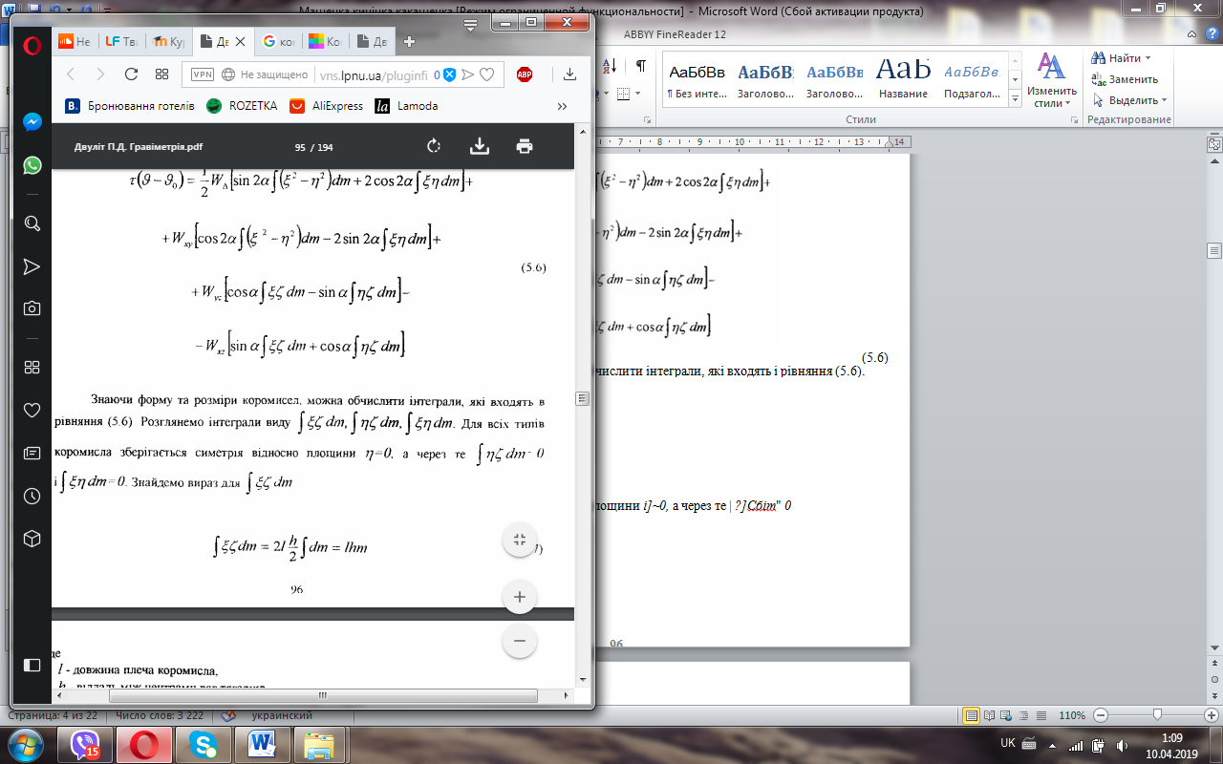Toggle the Opera sidebar panel button
1223x764 pixels.
(x=32, y=665)
